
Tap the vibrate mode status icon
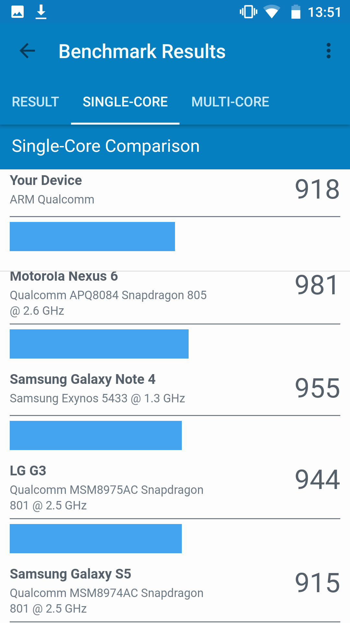point(248,12)
